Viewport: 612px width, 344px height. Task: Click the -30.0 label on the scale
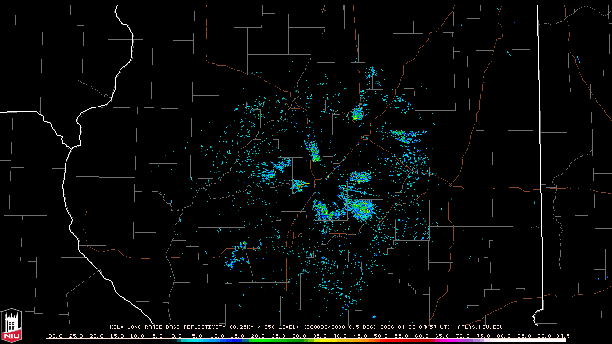54,336
